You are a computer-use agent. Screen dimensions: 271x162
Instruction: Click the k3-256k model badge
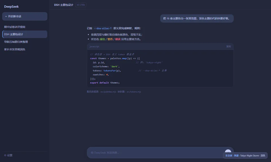pyautogui.click(x=81, y=5)
